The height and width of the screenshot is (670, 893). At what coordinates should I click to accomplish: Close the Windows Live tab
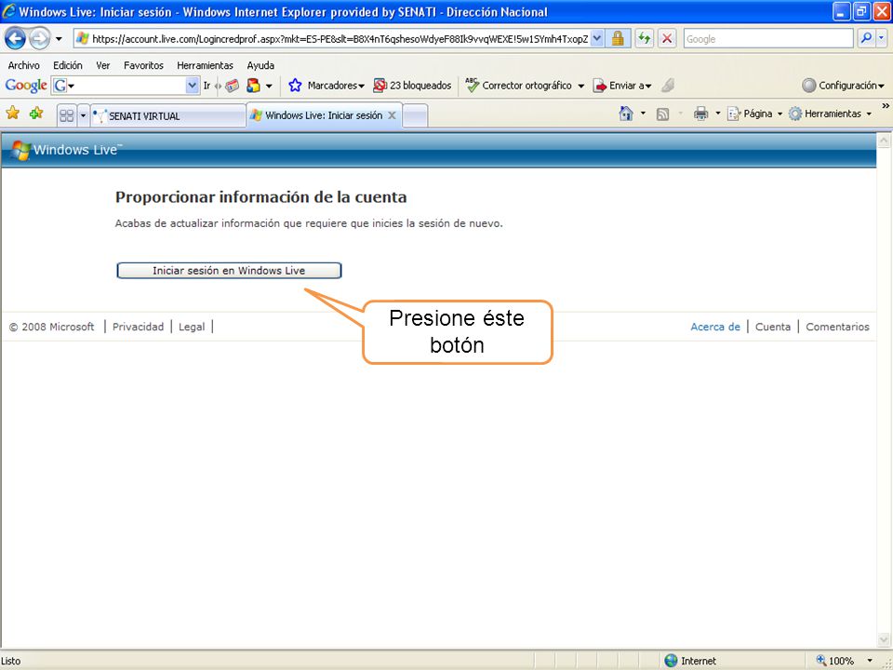(x=392, y=115)
